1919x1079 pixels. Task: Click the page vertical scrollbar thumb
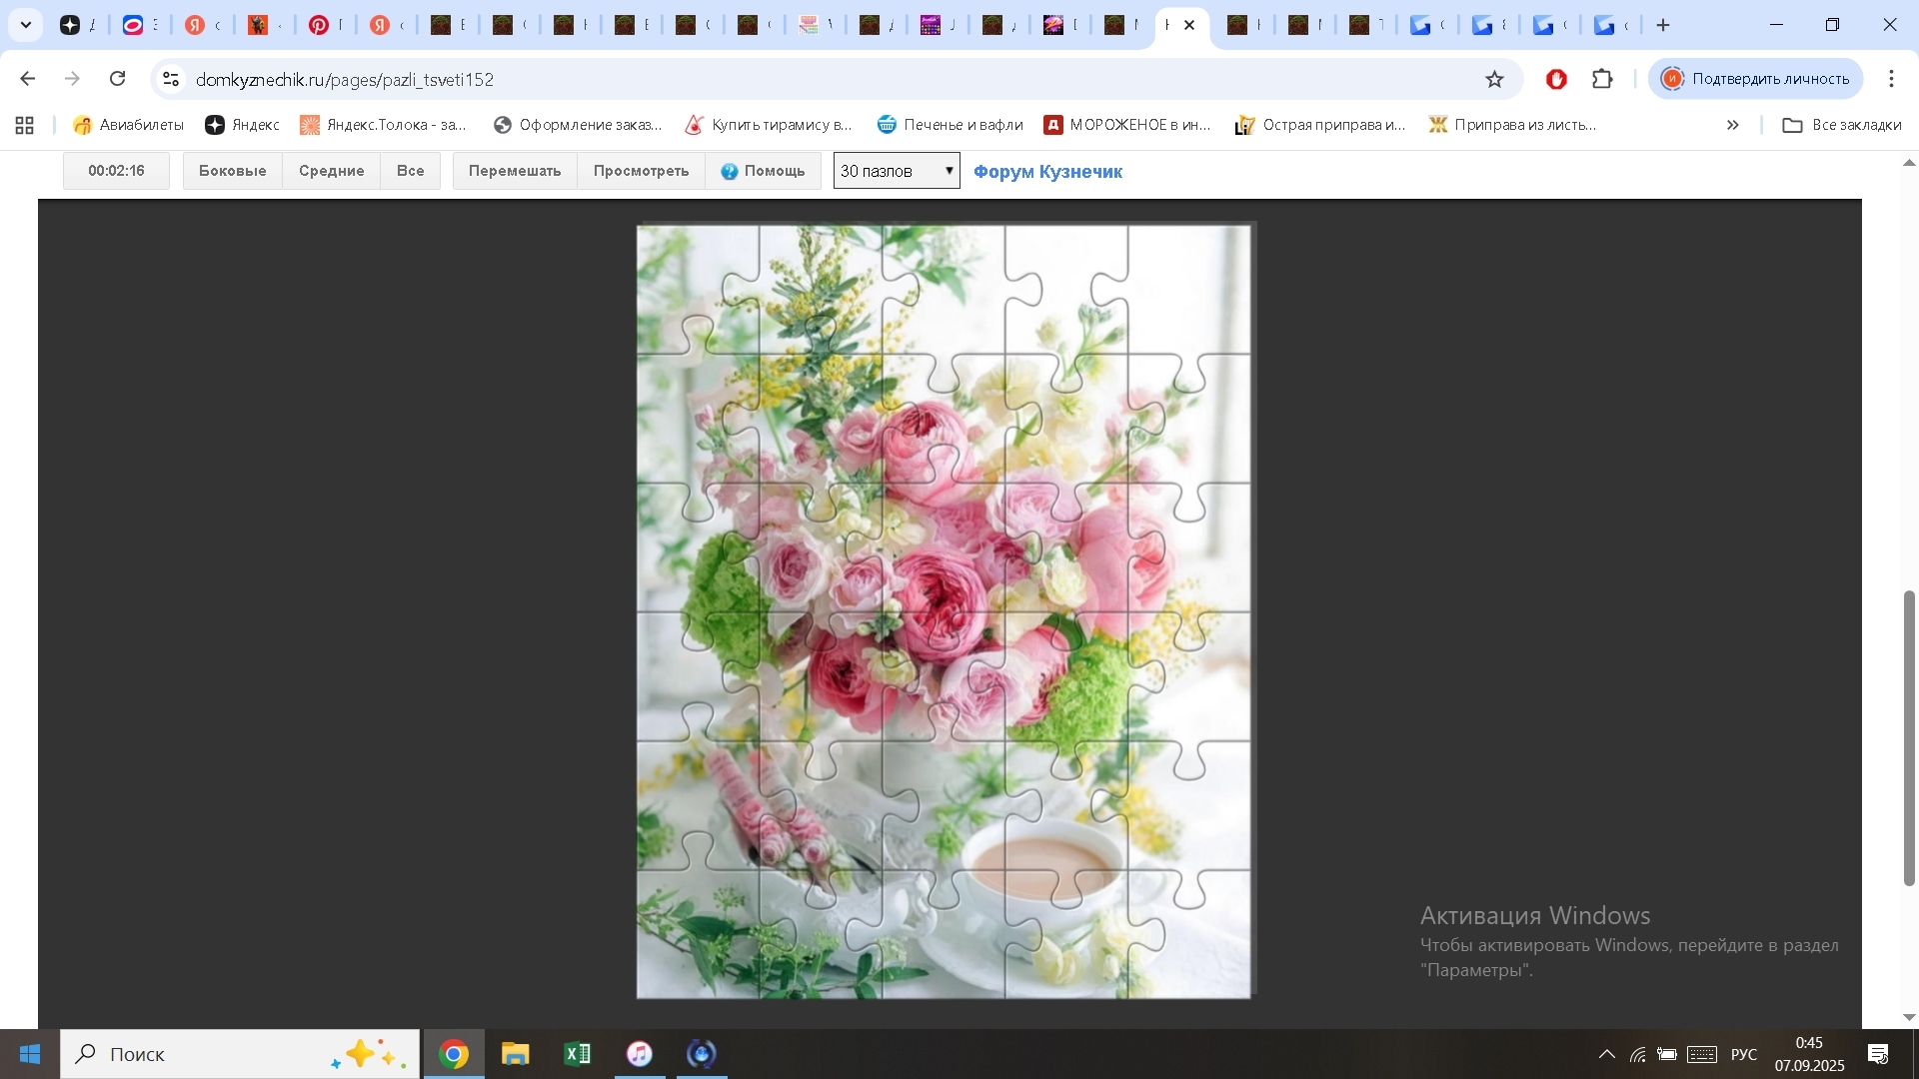[1909, 737]
